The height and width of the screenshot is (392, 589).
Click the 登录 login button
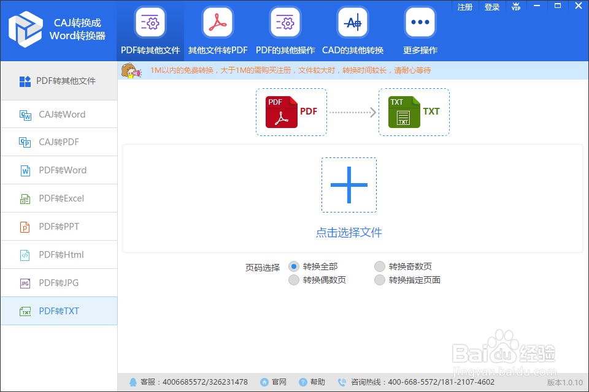coord(491,7)
